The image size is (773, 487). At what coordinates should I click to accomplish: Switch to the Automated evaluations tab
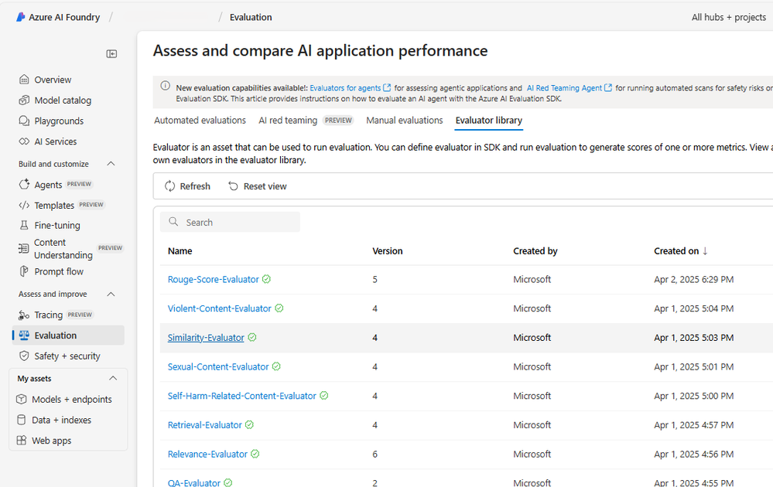[200, 120]
